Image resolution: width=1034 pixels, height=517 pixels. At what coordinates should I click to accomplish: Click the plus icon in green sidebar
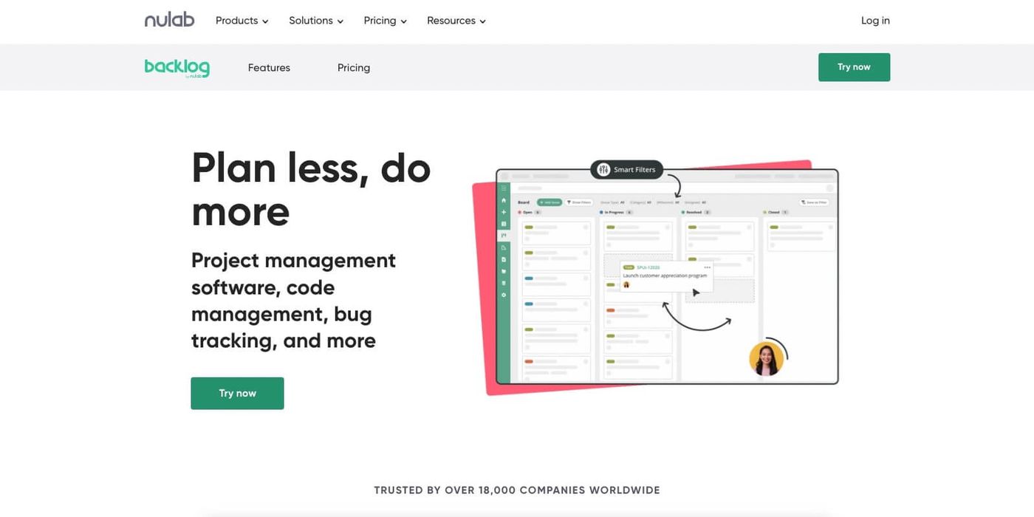coord(504,212)
